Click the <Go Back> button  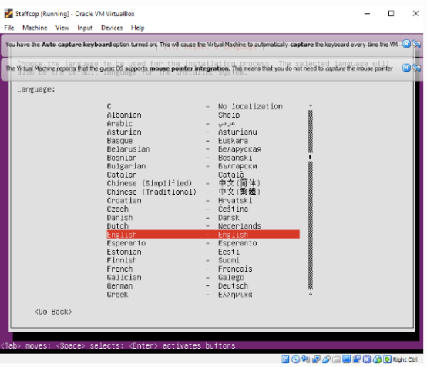[54, 312]
